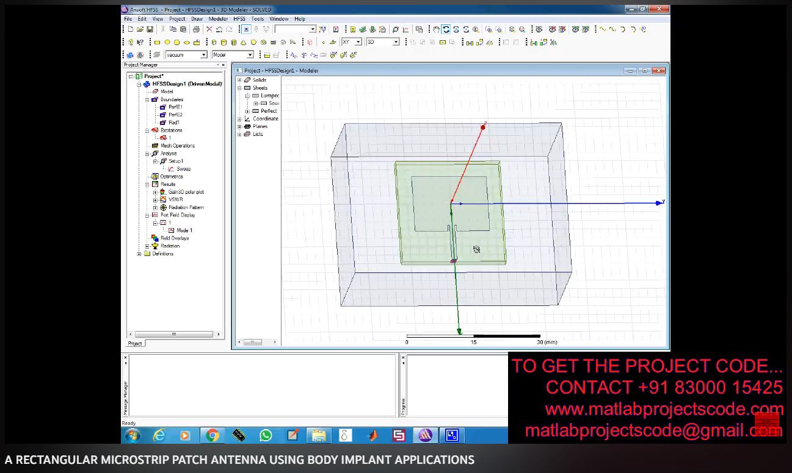Toggle the highlighted Rotate view tool

(446, 29)
